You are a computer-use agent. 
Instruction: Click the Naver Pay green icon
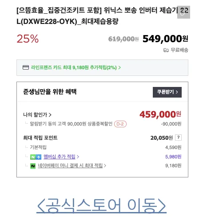click(33, 166)
